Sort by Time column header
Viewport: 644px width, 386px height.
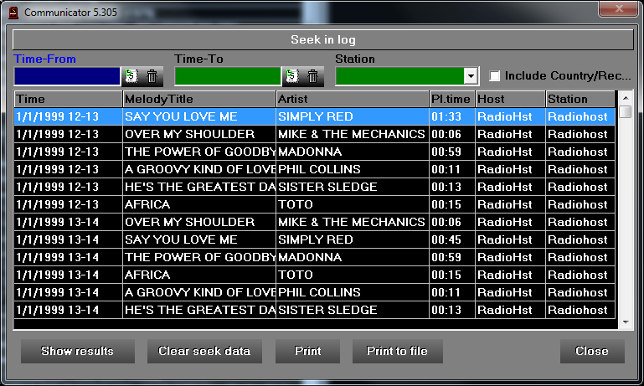tap(68, 99)
